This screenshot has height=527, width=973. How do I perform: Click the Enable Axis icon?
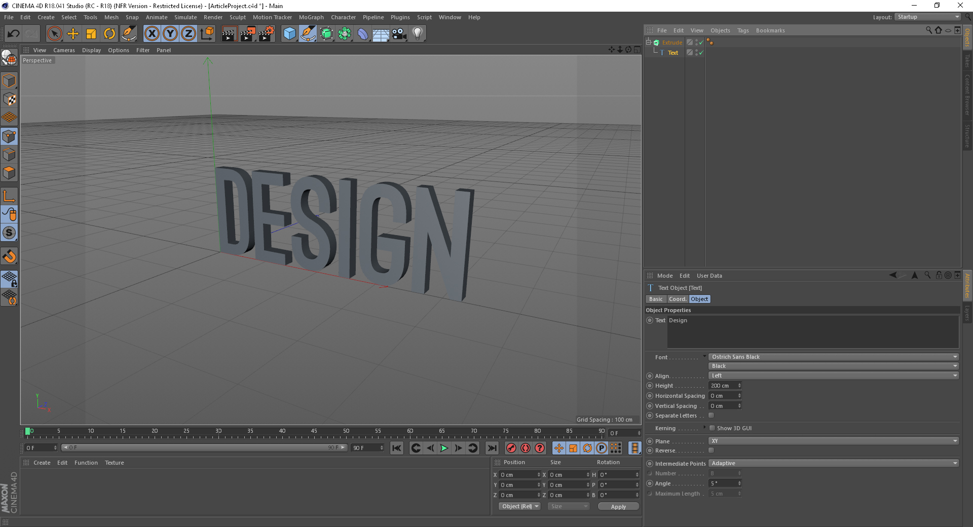9,196
